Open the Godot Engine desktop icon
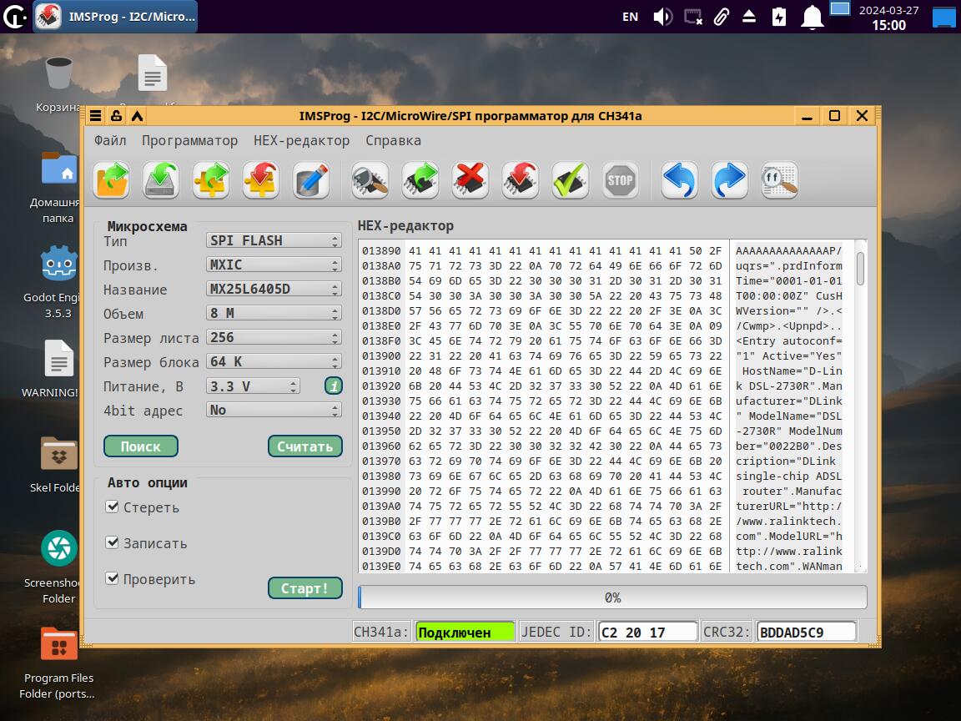 [x=59, y=264]
